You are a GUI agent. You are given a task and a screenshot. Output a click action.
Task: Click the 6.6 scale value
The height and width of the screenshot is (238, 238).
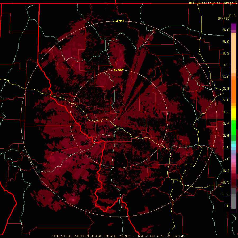[x=226, y=77]
